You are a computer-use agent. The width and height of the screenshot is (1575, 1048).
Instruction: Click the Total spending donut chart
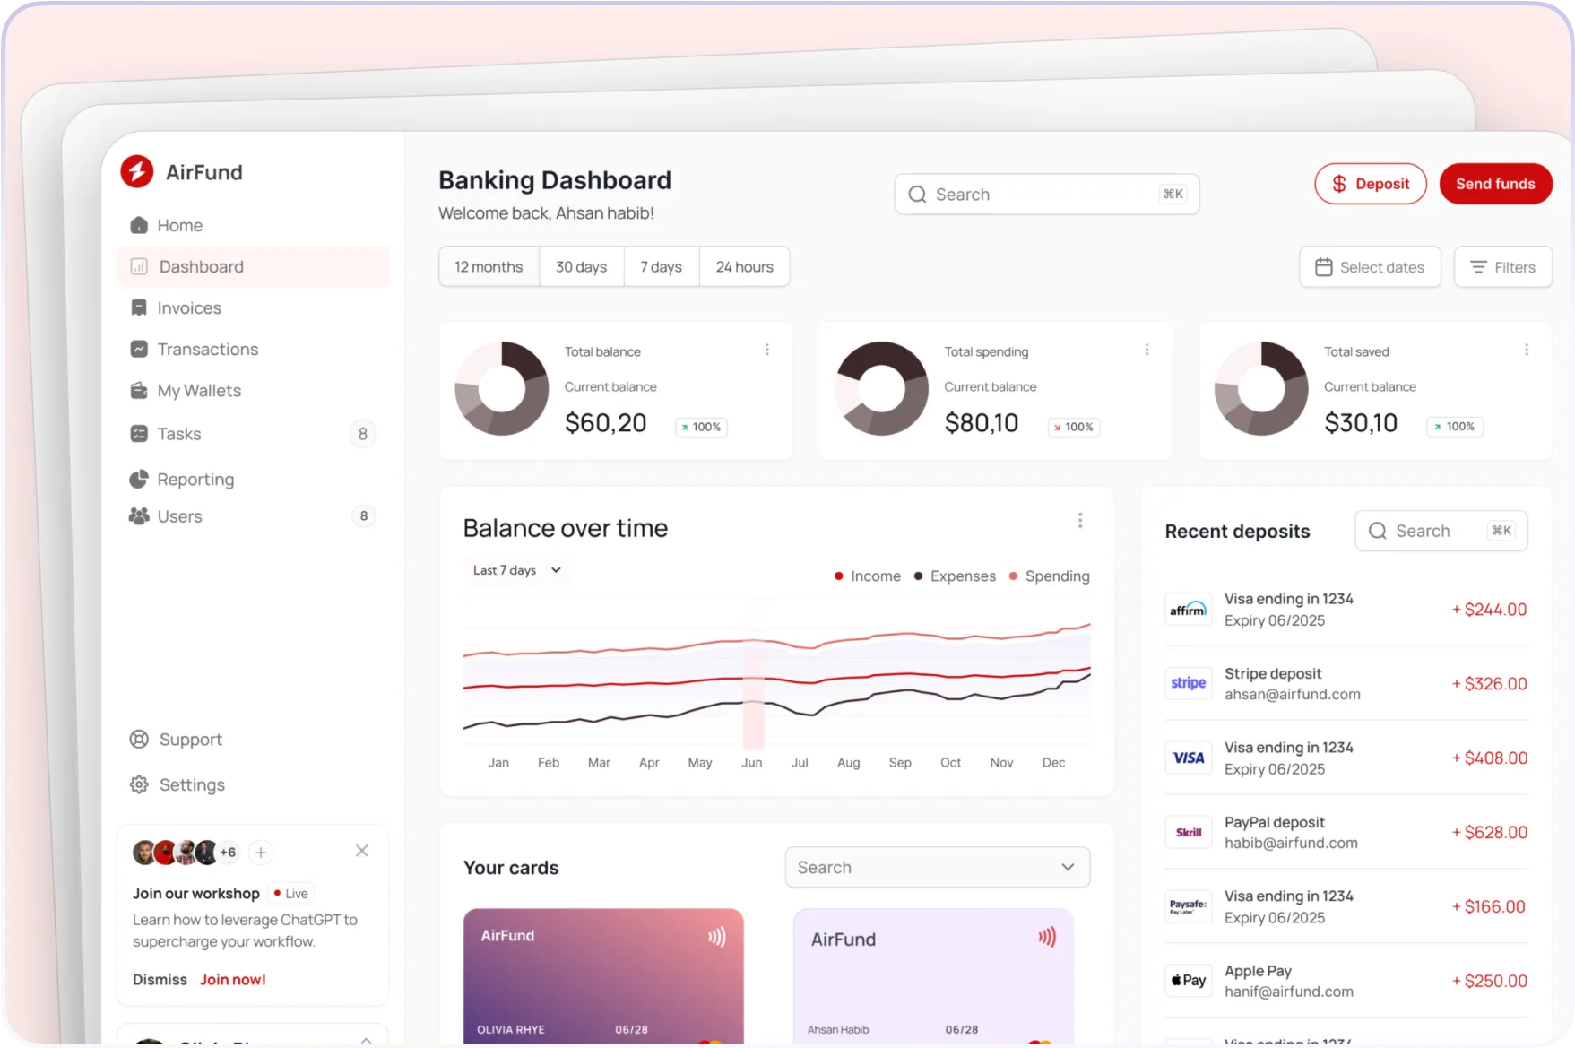point(882,389)
